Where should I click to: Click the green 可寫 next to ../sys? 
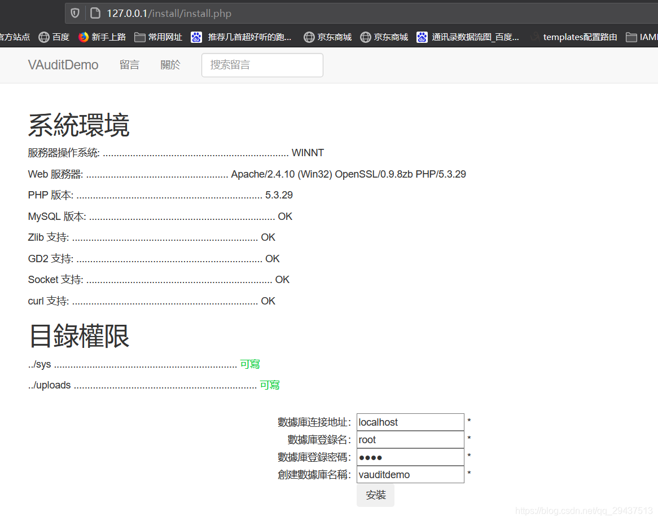(x=250, y=364)
